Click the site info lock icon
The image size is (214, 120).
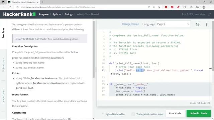point(17,7)
